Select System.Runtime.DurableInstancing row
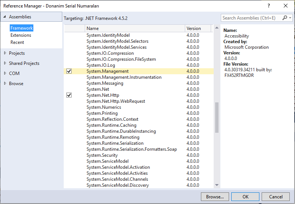Screen dimensions: 295x204 coord(139,131)
